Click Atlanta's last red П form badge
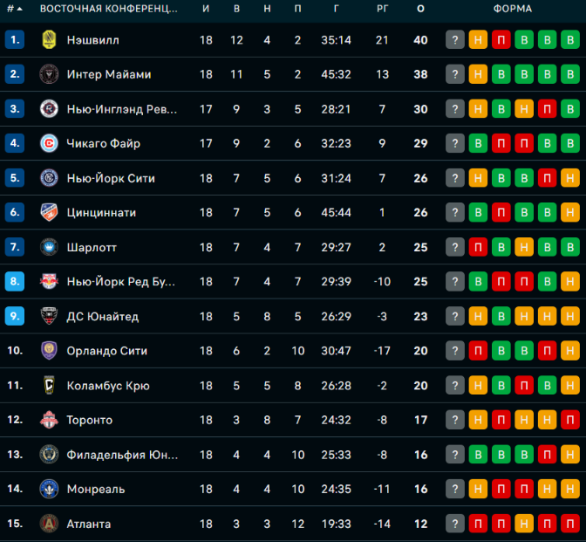This screenshot has width=586, height=542. point(570,524)
